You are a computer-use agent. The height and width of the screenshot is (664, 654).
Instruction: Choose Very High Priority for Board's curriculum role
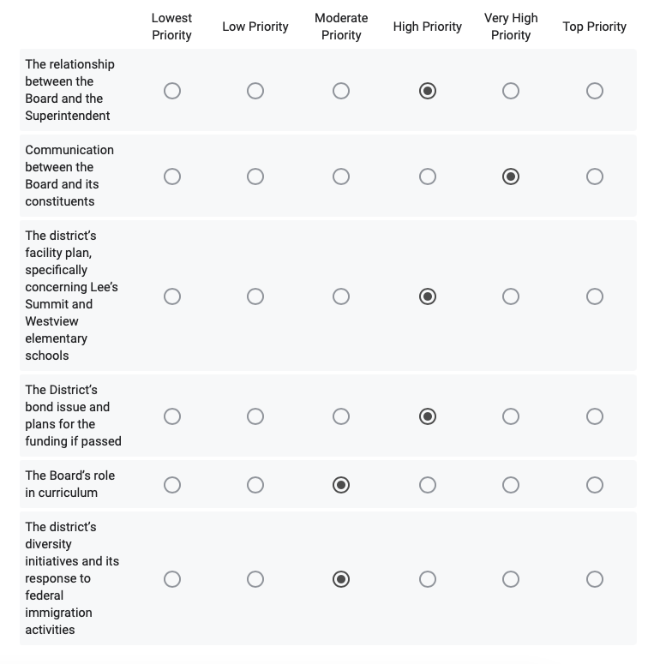tap(511, 485)
